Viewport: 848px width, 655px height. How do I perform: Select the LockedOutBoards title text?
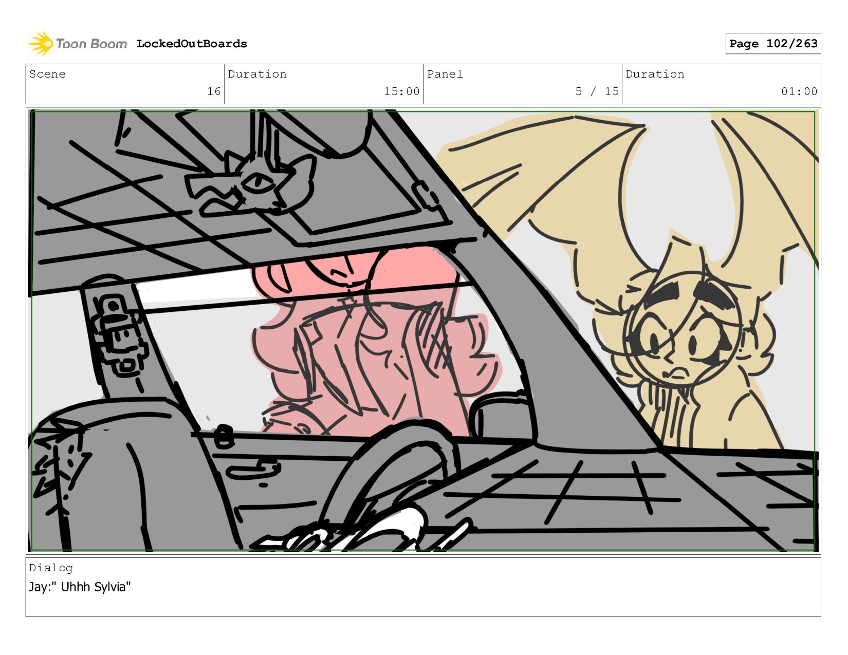[192, 44]
